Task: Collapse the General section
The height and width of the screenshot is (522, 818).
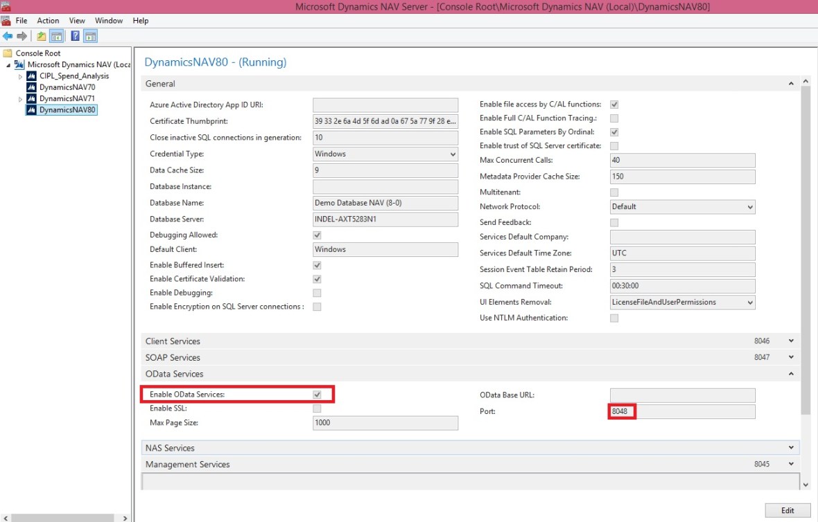Action: [790, 83]
